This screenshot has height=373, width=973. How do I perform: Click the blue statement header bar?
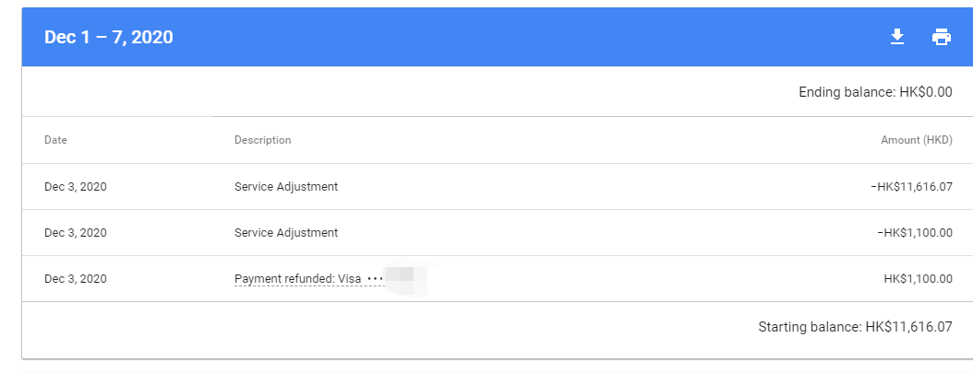(497, 37)
